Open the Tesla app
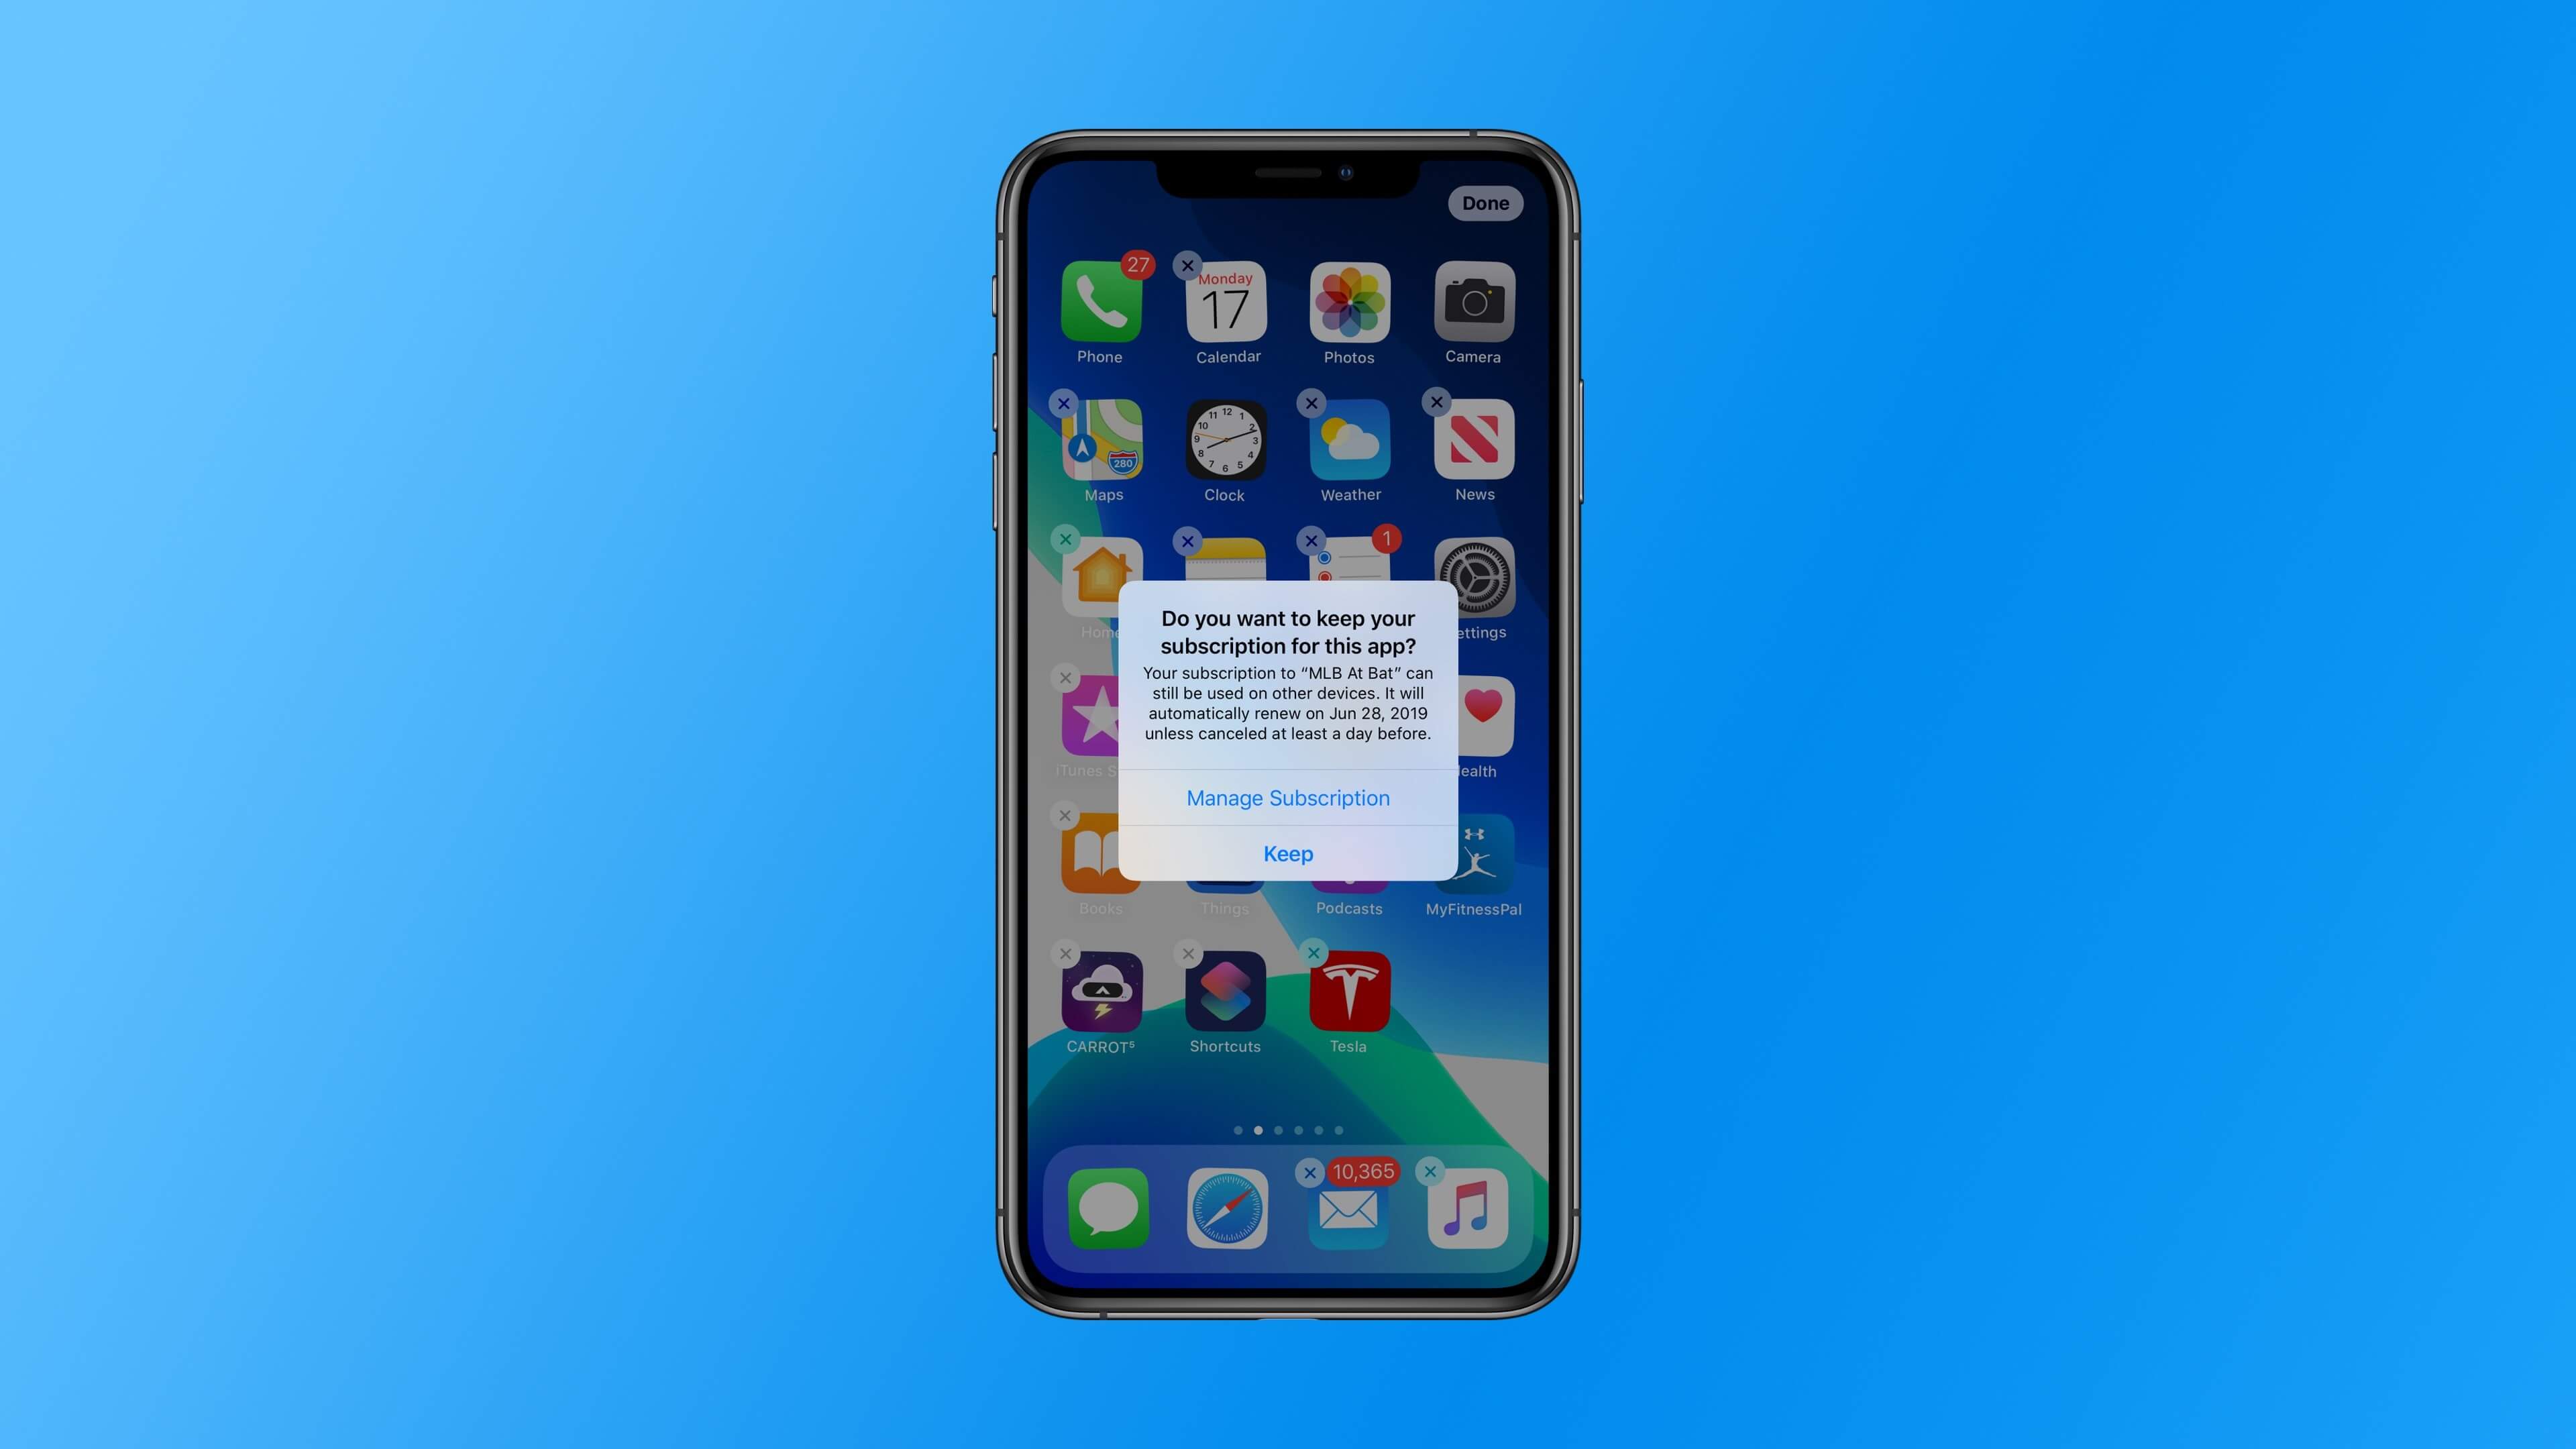The image size is (2576, 1449). (1348, 993)
